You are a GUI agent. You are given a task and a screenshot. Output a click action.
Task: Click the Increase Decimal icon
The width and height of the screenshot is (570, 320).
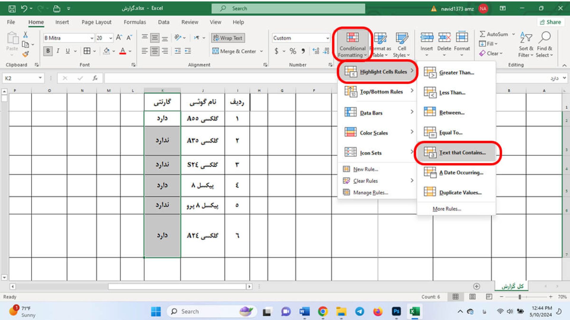click(316, 51)
